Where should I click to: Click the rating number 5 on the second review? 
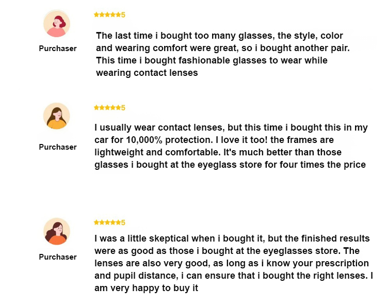[123, 108]
